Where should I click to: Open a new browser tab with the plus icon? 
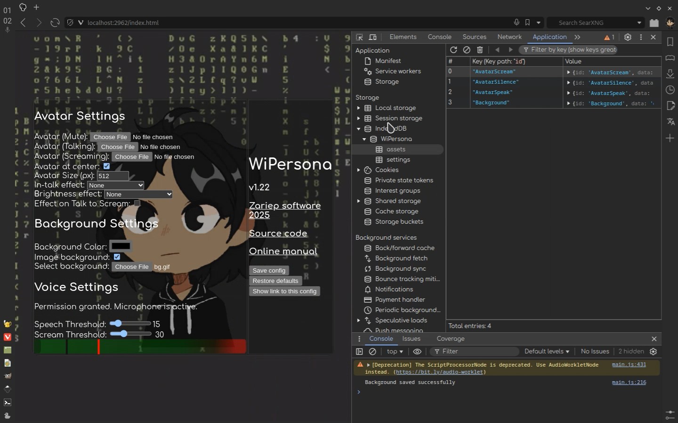tap(36, 8)
